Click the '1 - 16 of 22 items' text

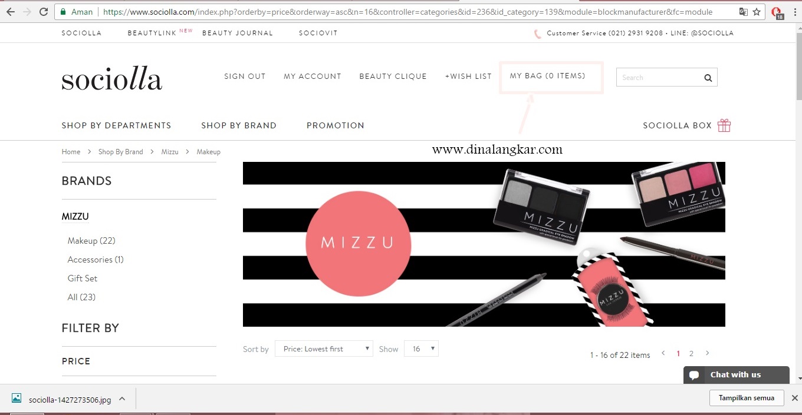point(620,355)
